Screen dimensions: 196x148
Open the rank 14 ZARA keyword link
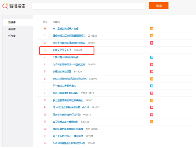tap(69, 143)
